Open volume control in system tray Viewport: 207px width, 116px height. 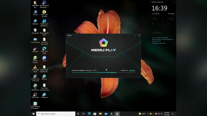(x=162, y=114)
